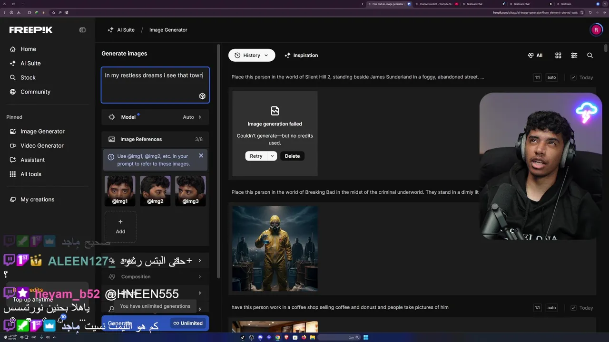The height and width of the screenshot is (342, 609).
Task: Open the Breaking Bad generated image
Action: (x=275, y=248)
